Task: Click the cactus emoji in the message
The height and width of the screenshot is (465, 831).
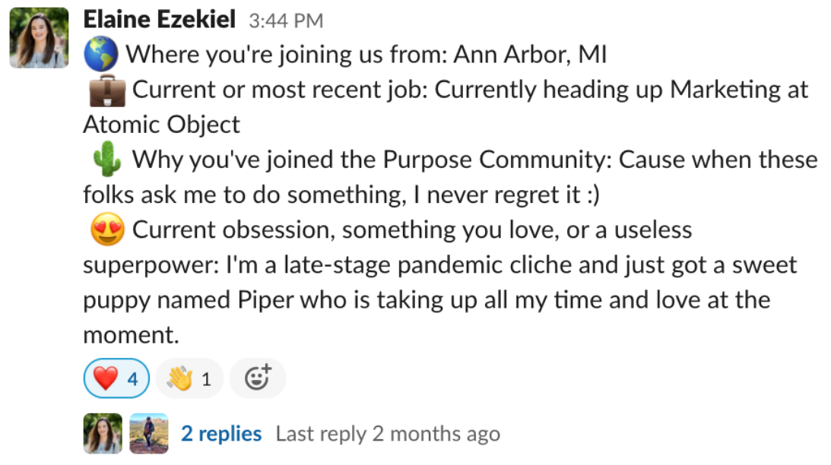Action: (106, 160)
